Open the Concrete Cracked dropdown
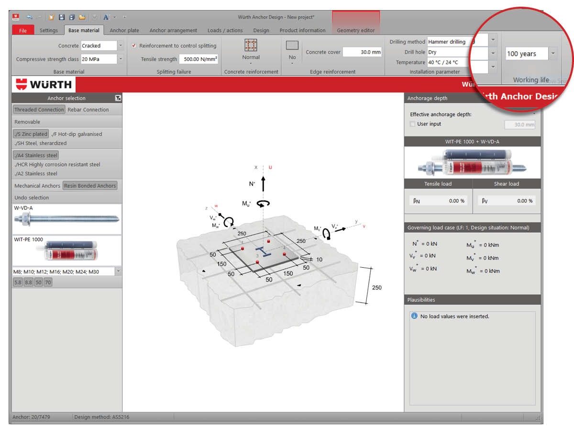The height and width of the screenshot is (431, 574). point(121,46)
